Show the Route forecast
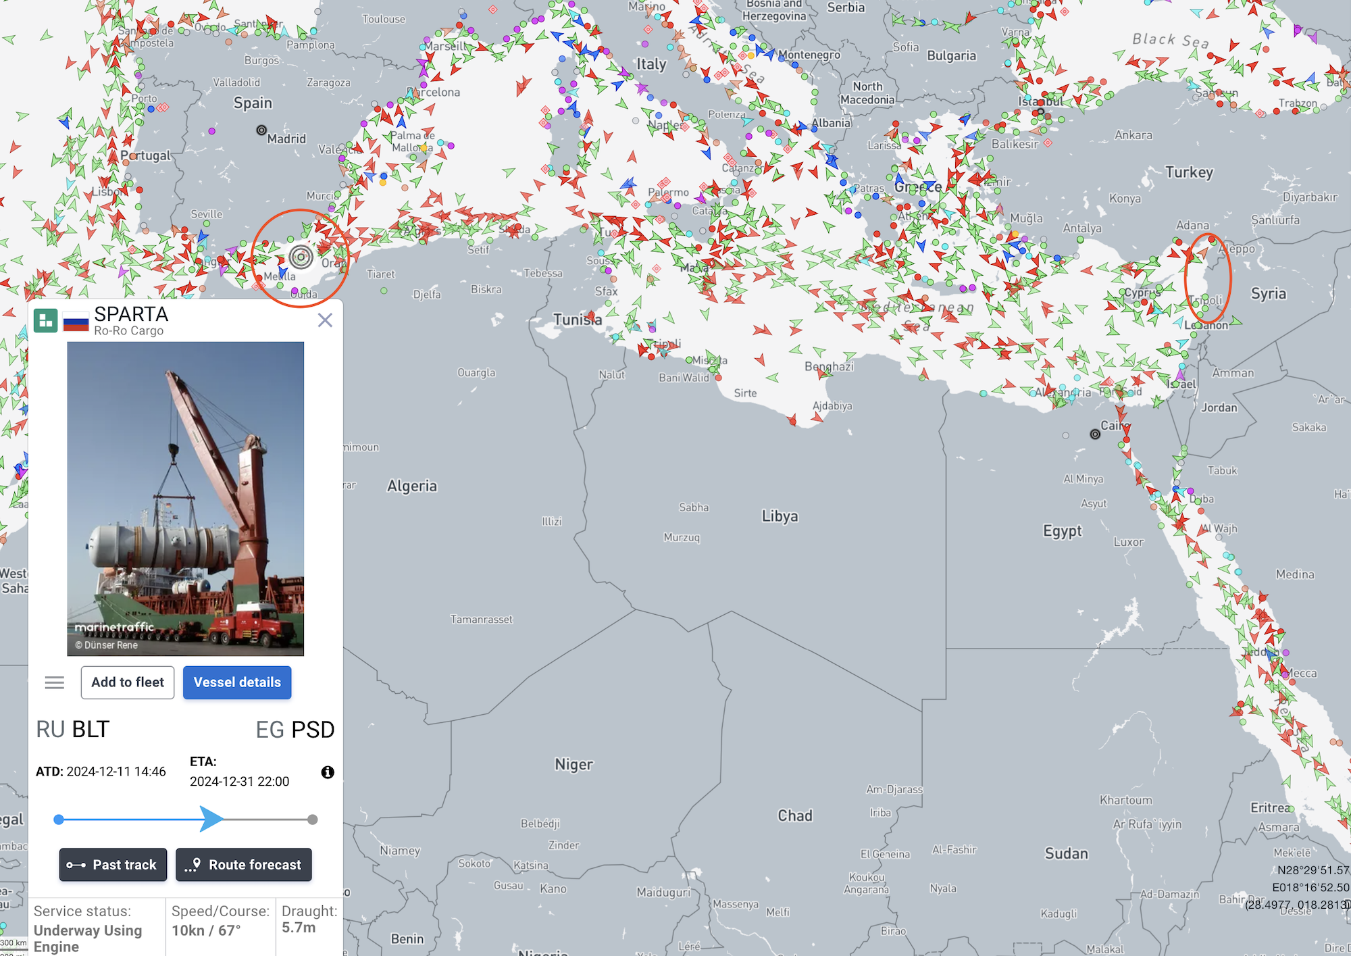This screenshot has width=1351, height=956. pyautogui.click(x=244, y=865)
